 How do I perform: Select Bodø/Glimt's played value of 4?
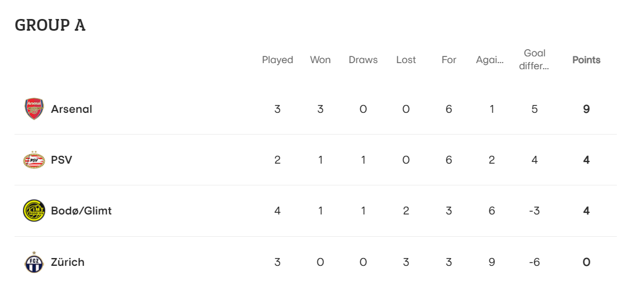pyautogui.click(x=277, y=211)
